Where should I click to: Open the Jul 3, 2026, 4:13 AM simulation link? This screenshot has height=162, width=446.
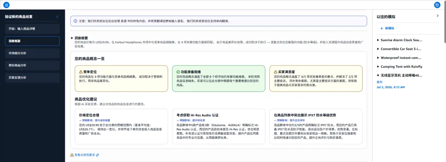(391, 87)
